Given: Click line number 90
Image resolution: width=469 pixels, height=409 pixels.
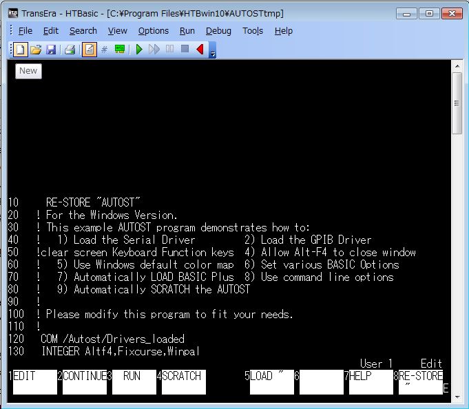Looking at the screenshot, I should click(13, 302).
